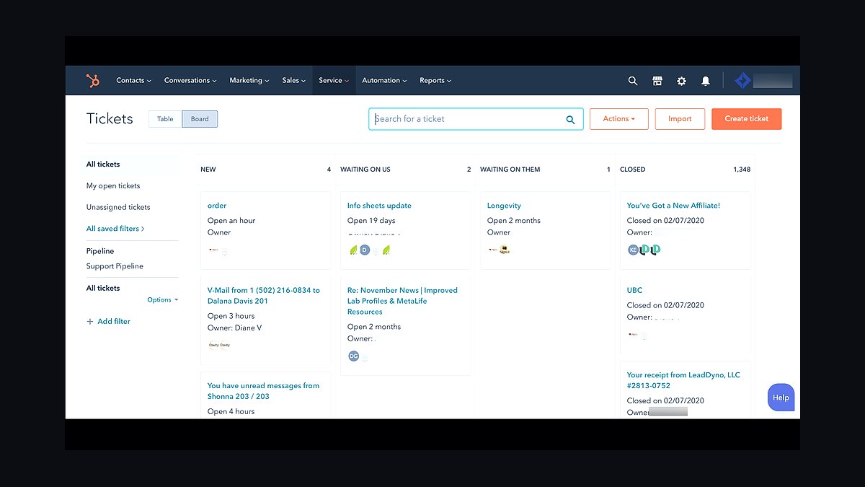Screen dimensions: 865x487
Task: Click the magnifier inside the ticket search box
Action: [570, 120]
